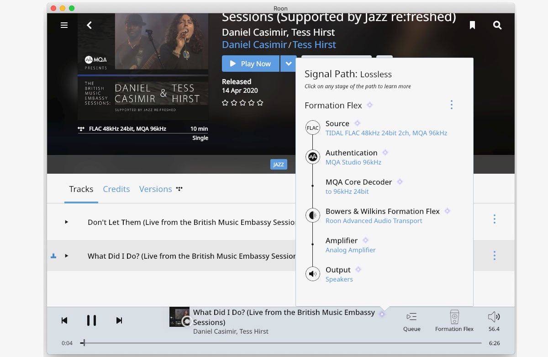Click the FLAC 48kHz 24bit format label
Viewport: 548px width, 357px height.
(127, 129)
